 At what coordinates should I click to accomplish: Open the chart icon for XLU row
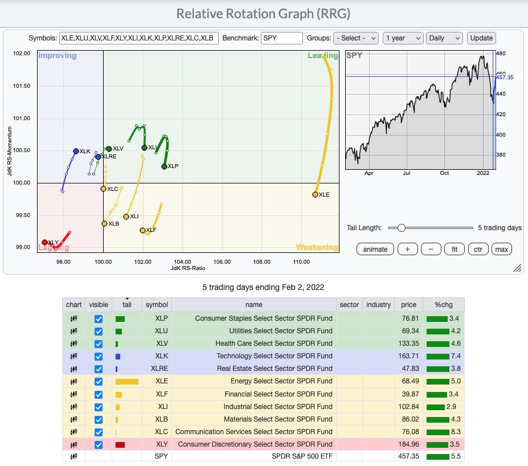click(x=73, y=332)
